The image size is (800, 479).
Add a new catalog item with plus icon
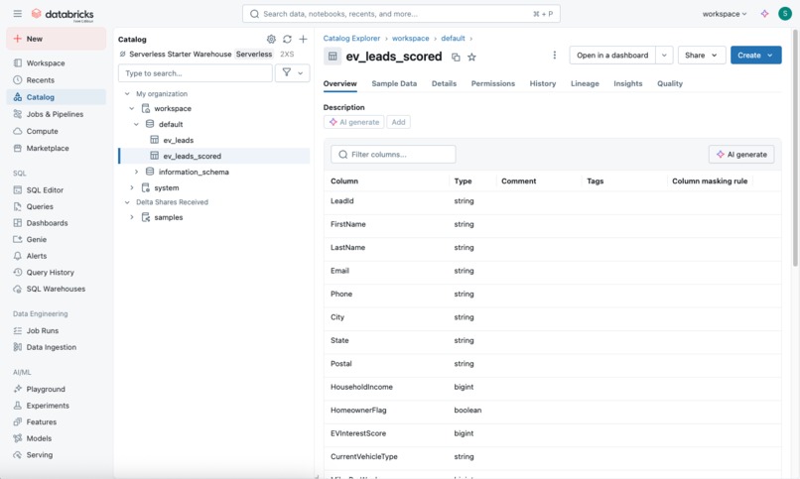[x=303, y=40]
